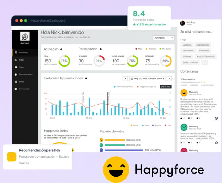Open the Index chart icon in sidebar
222x183 pixels.
point(16,60)
